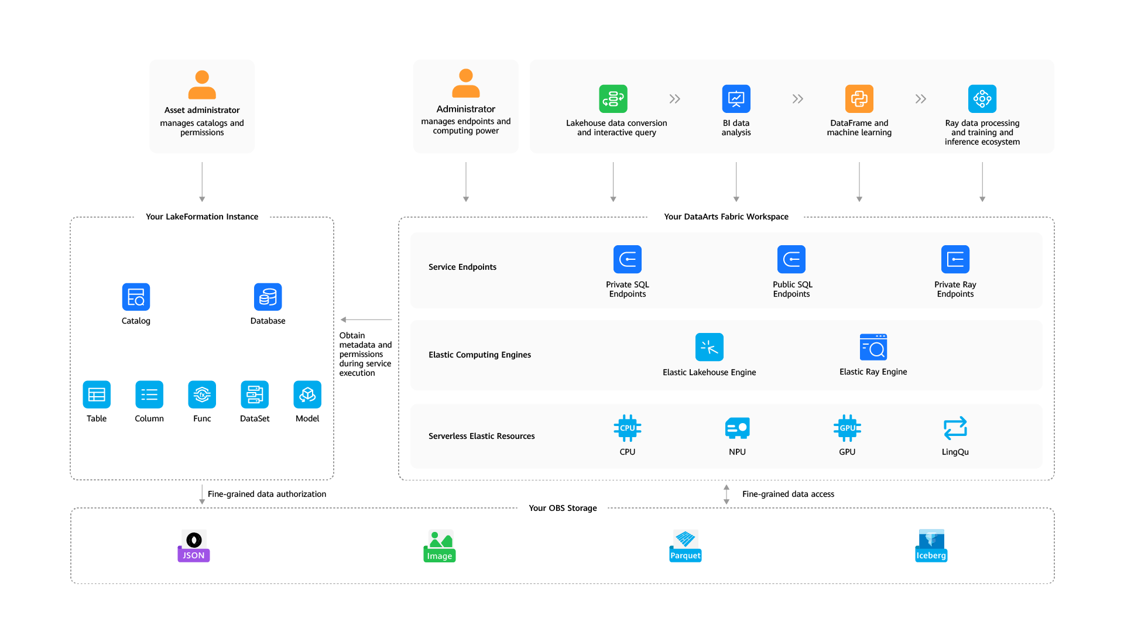Select the Func function icon
Screen dimensions: 1124x632
tap(202, 395)
